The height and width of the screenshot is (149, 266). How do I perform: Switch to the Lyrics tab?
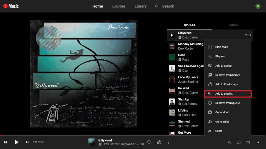tap(234, 25)
